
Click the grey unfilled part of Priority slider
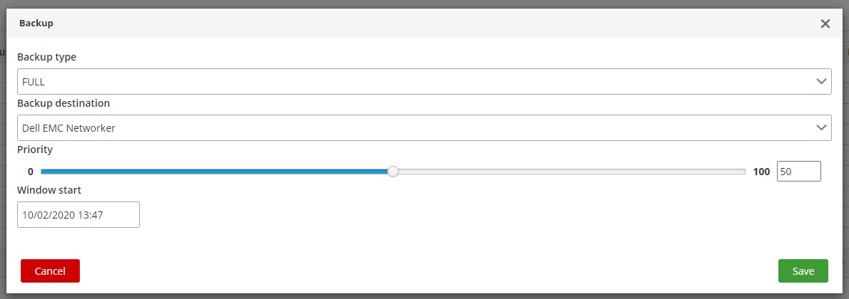point(571,172)
